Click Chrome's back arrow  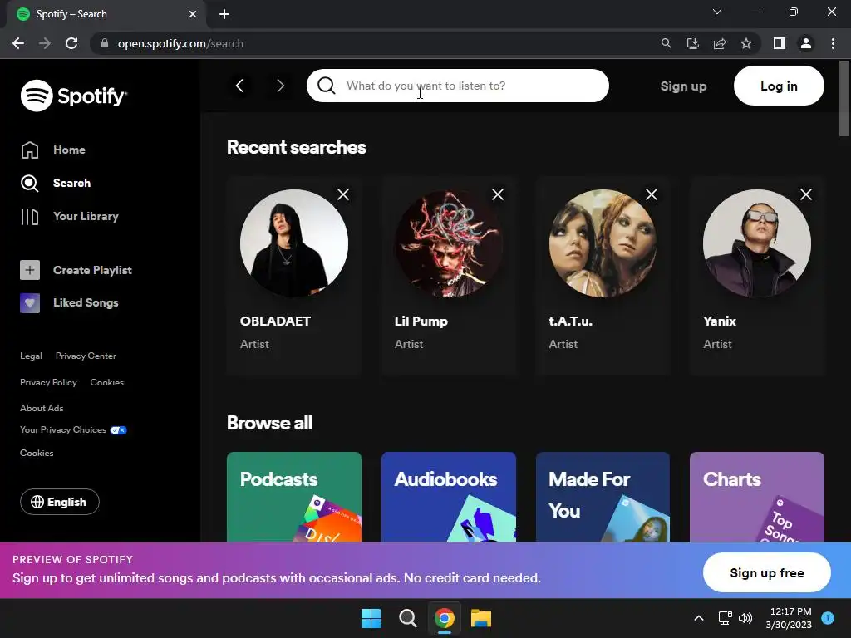(18, 43)
